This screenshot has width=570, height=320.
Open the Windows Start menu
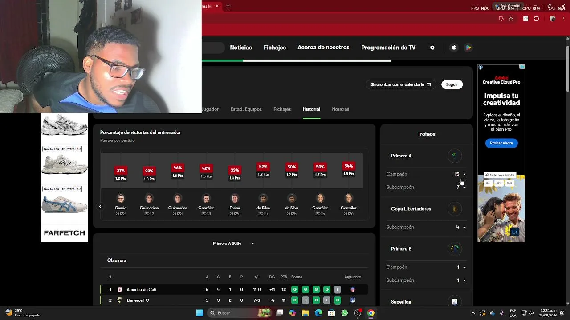click(199, 313)
